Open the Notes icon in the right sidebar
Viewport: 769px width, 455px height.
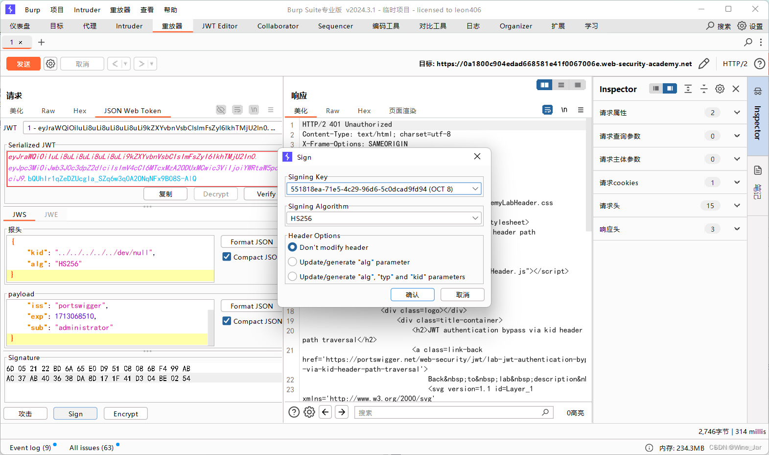758,170
